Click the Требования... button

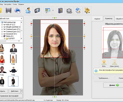coord(104,78)
